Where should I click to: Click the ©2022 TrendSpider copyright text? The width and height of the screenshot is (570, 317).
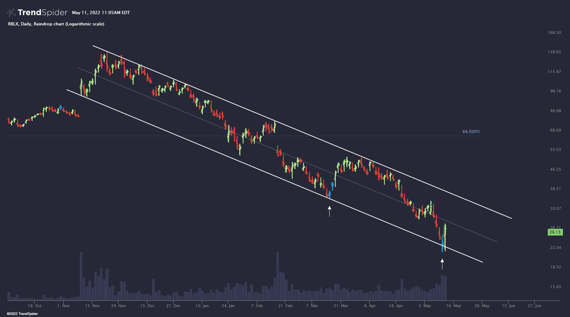[22, 314]
